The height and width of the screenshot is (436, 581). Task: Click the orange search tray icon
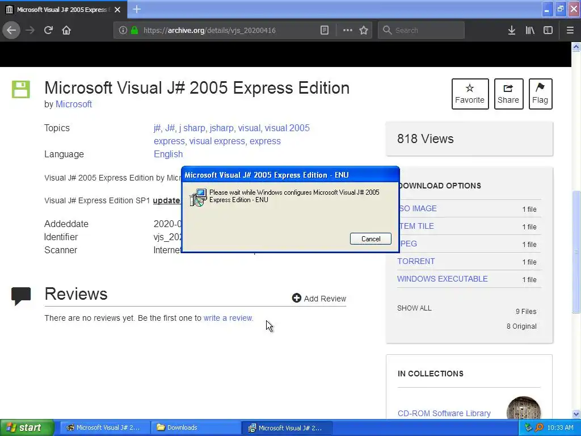click(x=539, y=427)
